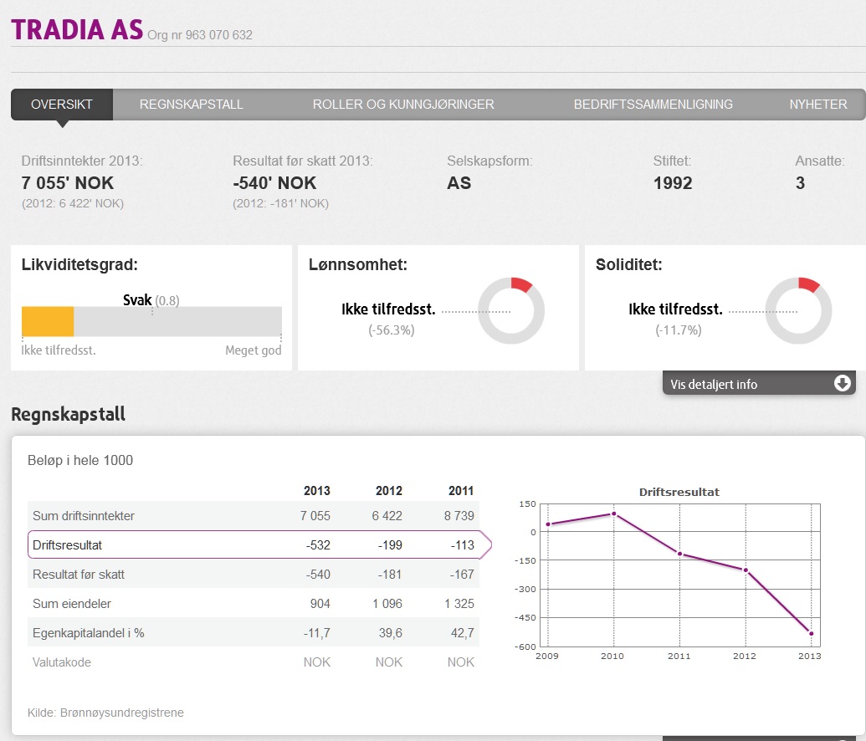This screenshot has height=741, width=866.
Task: Open Roller og kunngjøringer tab
Action: click(x=403, y=105)
